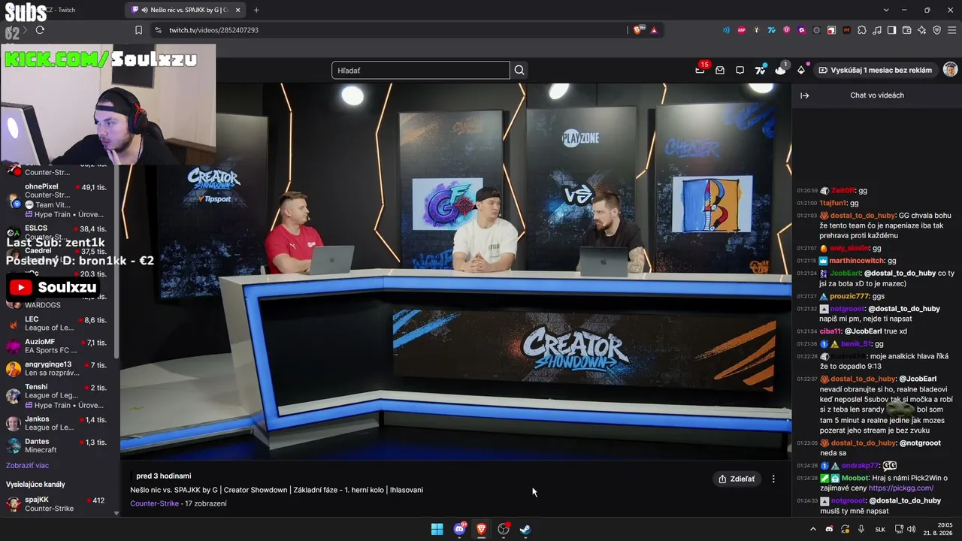The height and width of the screenshot is (541, 962).
Task: Open Tenshi channel in sidebar
Action: (58, 396)
